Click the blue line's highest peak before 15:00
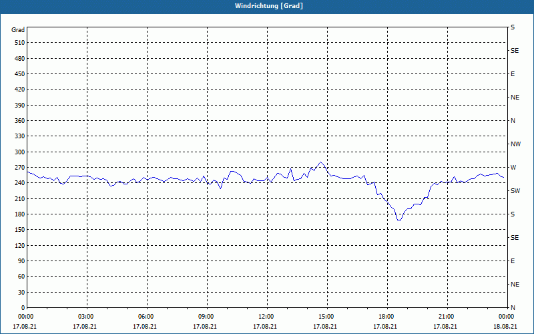Image resolution: width=534 pixels, height=334 pixels. pos(320,162)
